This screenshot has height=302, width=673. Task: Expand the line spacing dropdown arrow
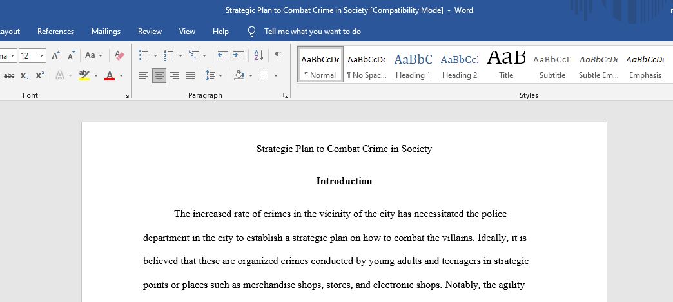220,76
